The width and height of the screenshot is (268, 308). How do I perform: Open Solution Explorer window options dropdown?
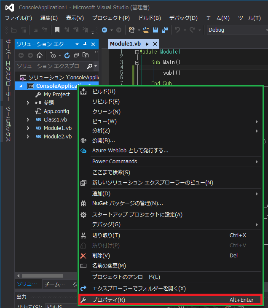(77, 44)
